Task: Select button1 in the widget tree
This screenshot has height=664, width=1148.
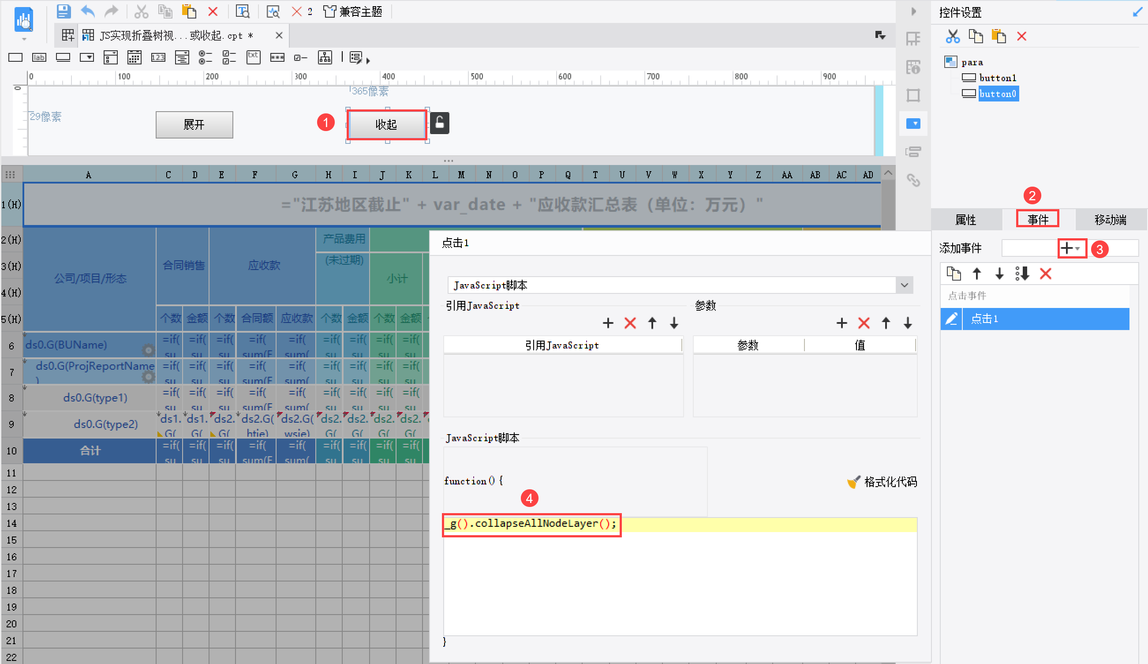Action: coord(997,78)
